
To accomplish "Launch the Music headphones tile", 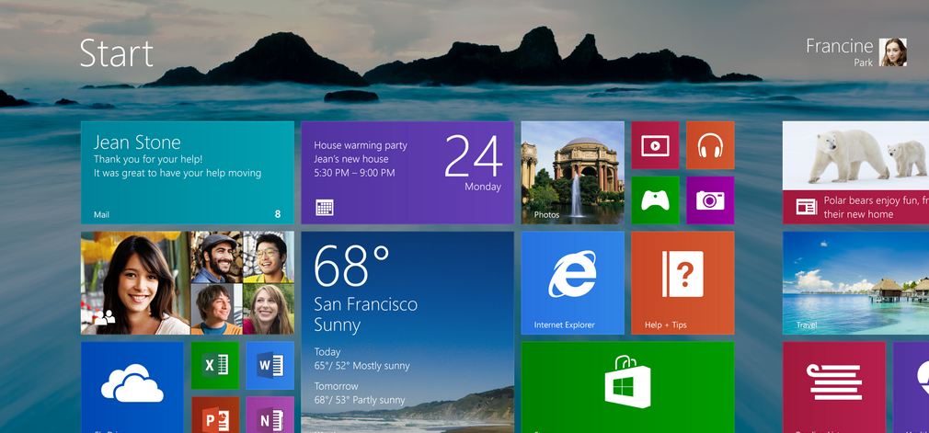I will click(x=710, y=145).
